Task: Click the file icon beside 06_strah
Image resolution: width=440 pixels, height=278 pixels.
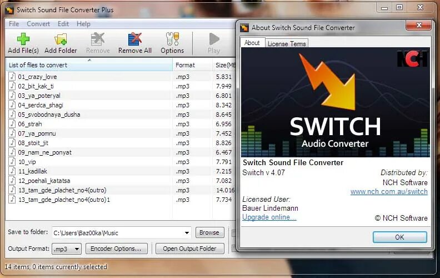Action: tap(12, 124)
